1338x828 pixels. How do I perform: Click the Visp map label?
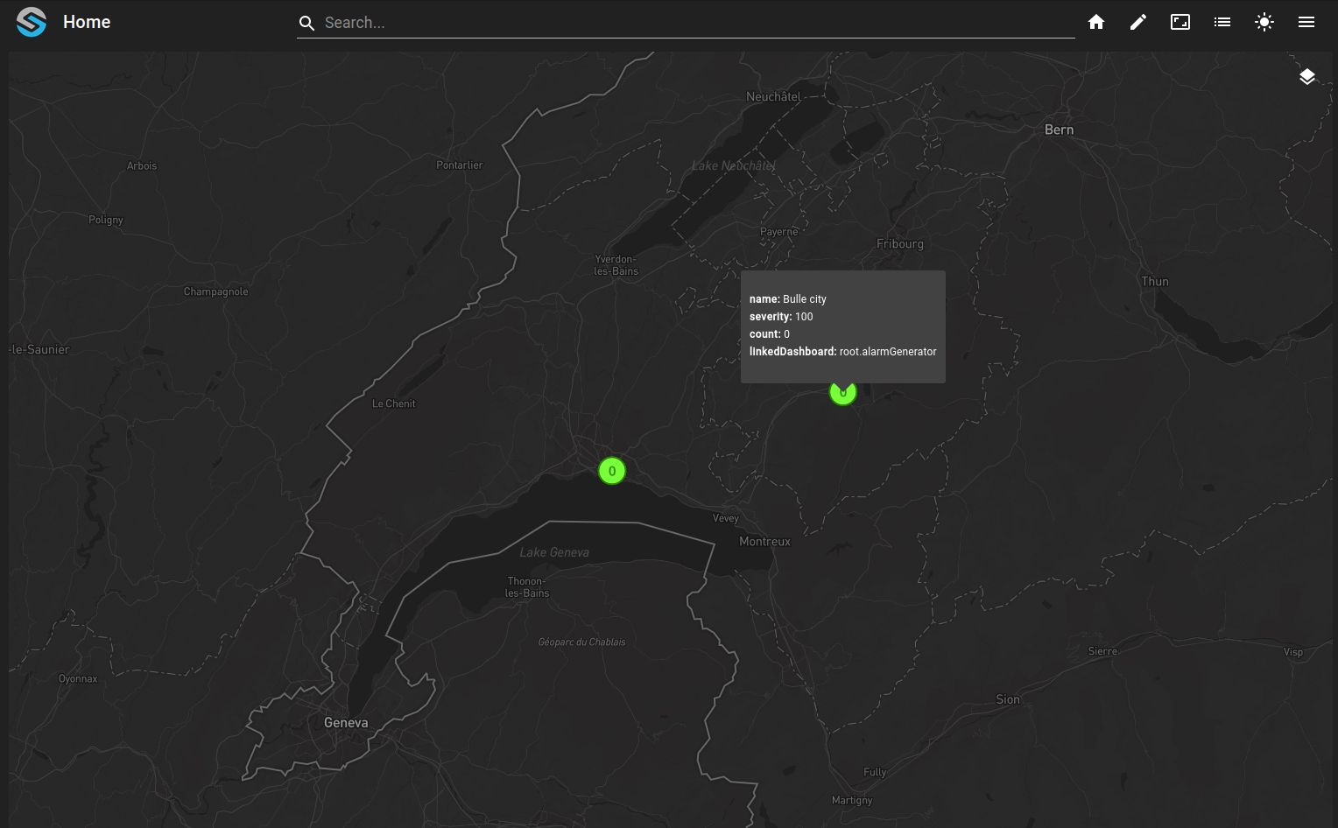(1293, 652)
